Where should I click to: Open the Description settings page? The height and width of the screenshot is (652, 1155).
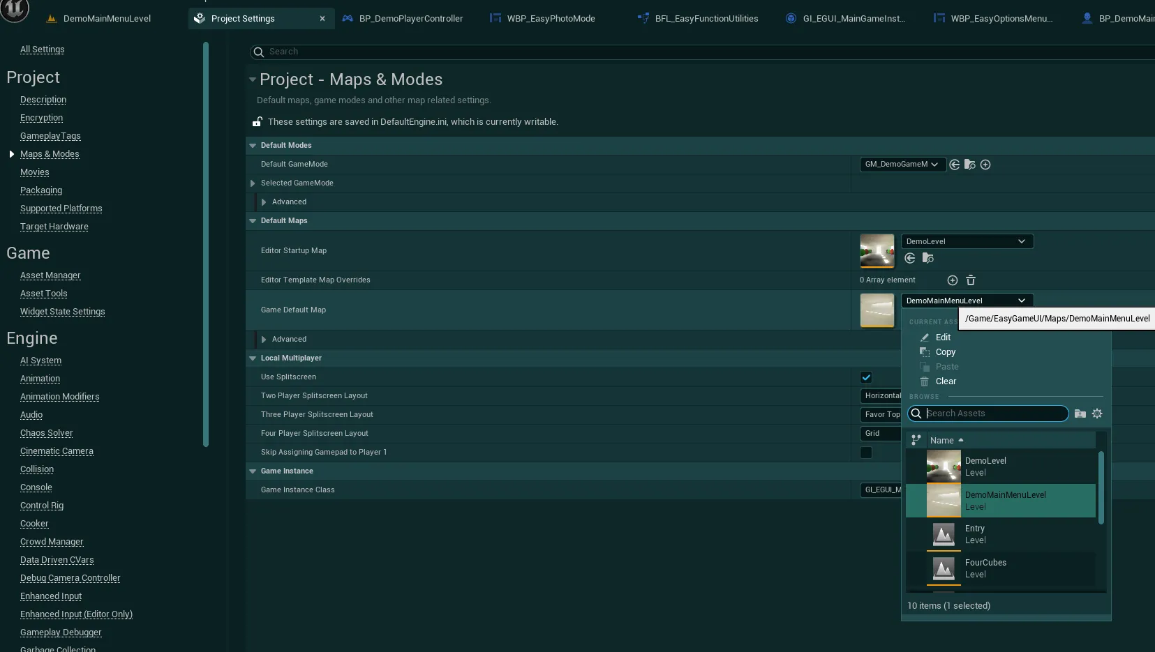tap(43, 100)
